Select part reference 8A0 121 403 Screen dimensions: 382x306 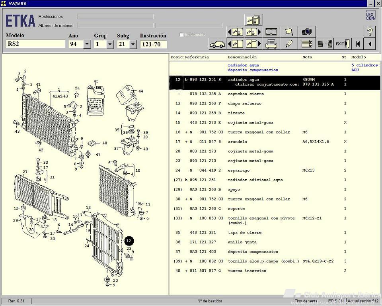pyautogui.click(x=203, y=251)
